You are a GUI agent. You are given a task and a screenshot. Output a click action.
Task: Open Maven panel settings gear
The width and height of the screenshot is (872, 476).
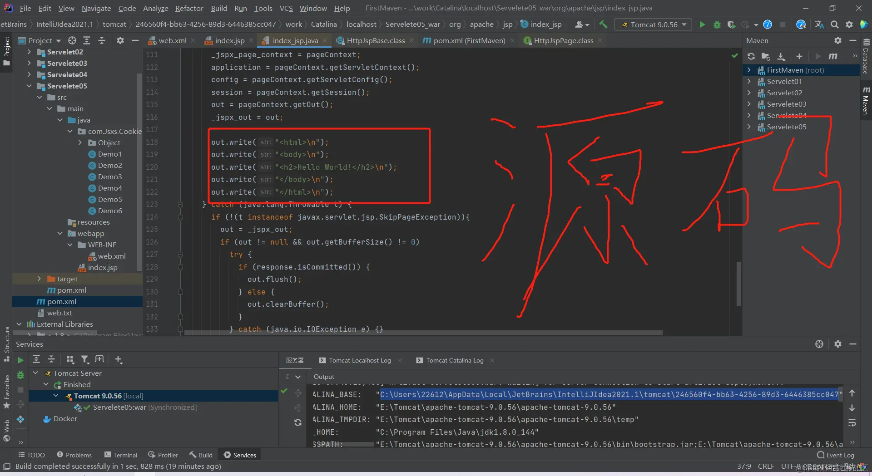point(838,40)
